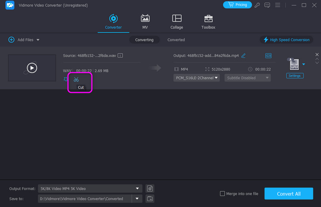Switch to the MV tab

145,22
